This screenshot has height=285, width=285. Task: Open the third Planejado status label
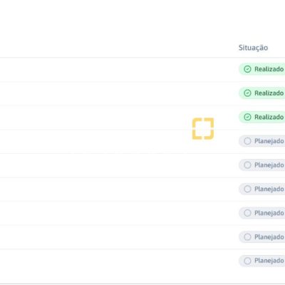pos(269,189)
